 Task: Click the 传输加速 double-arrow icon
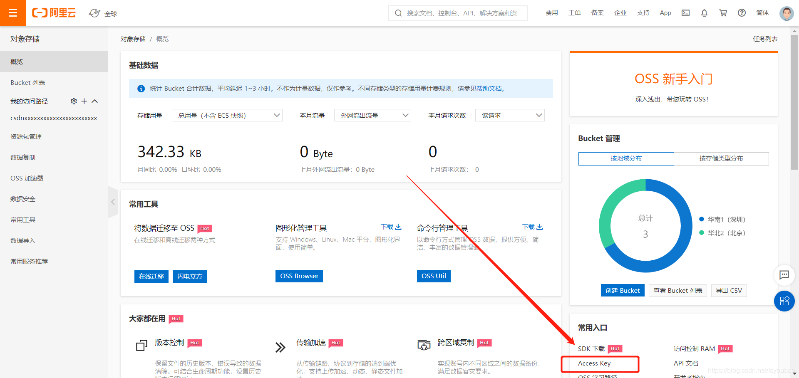pos(280,347)
